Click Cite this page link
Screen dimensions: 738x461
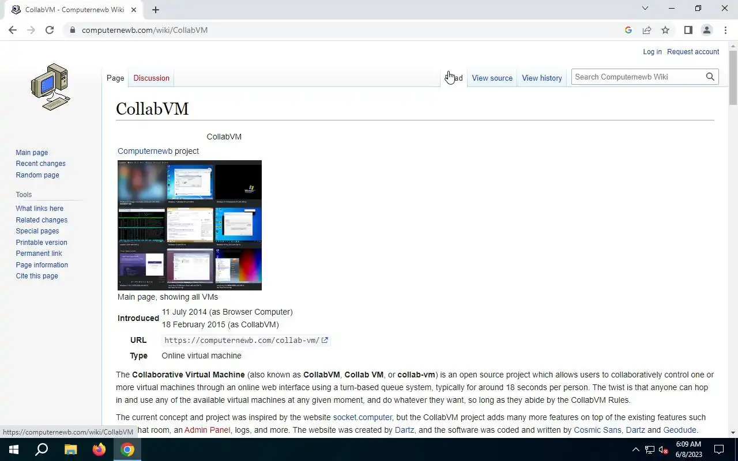pos(37,276)
